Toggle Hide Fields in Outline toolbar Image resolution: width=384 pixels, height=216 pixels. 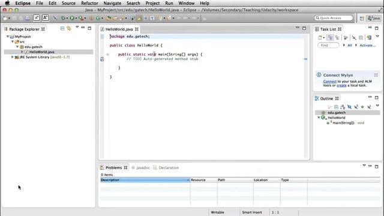pos(349,107)
